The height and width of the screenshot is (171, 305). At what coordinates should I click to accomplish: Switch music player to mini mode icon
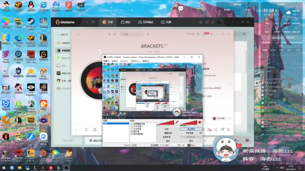212,34
